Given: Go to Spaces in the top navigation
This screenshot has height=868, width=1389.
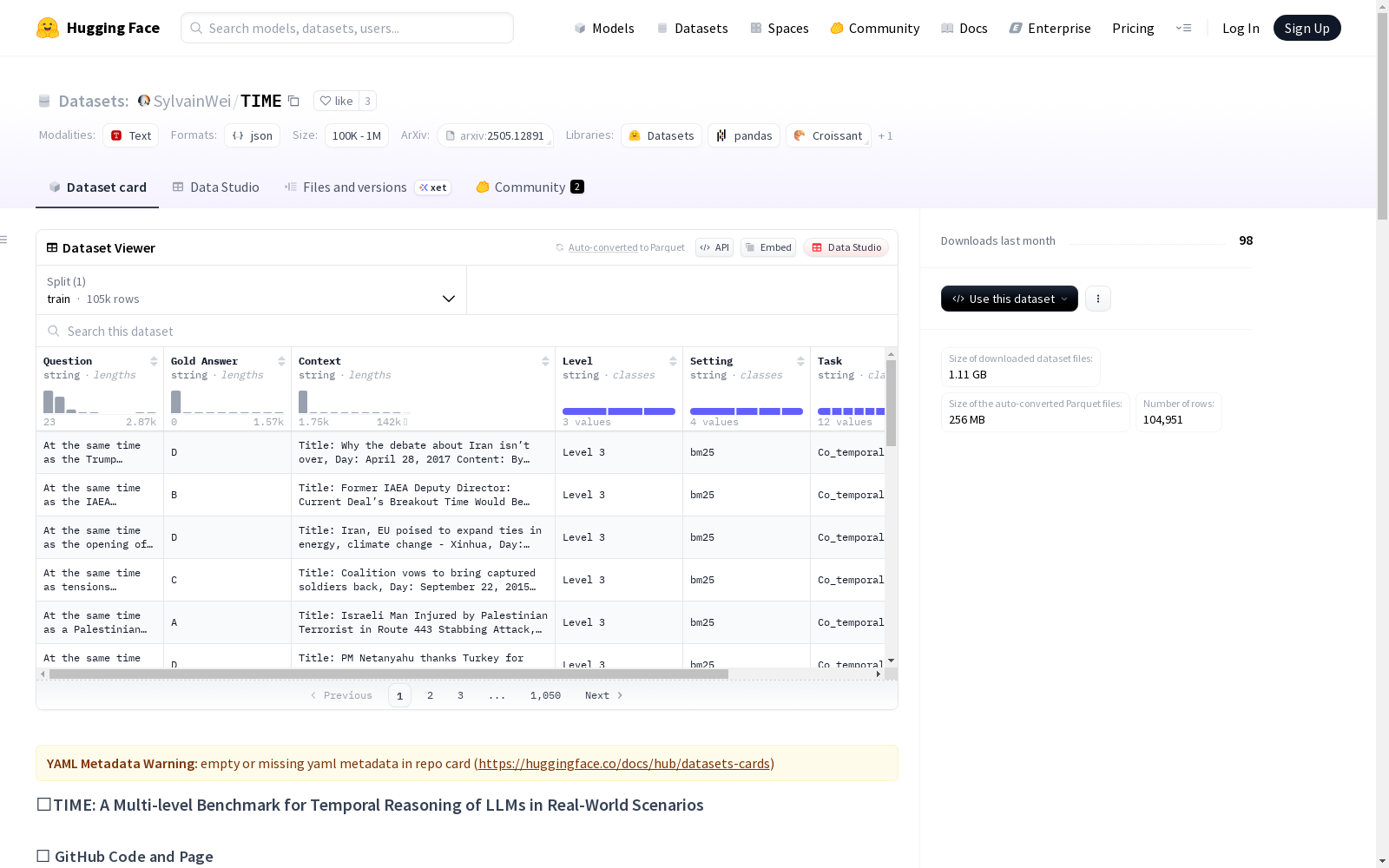Looking at the screenshot, I should pos(780,28).
